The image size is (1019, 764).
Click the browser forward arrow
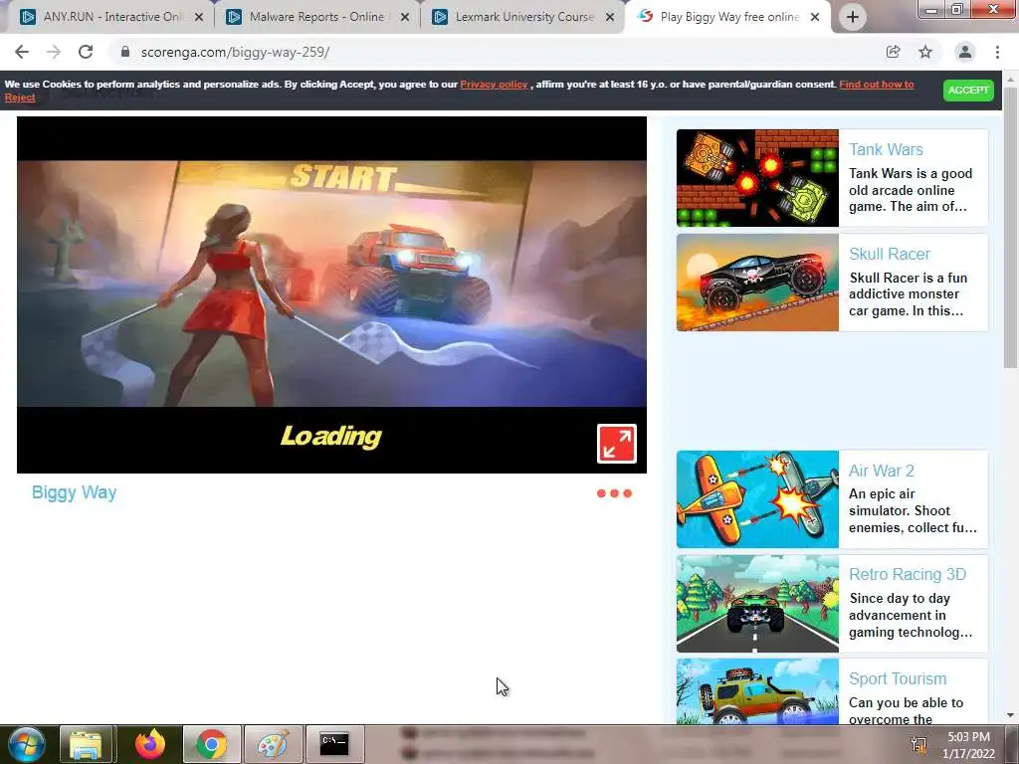tap(54, 52)
